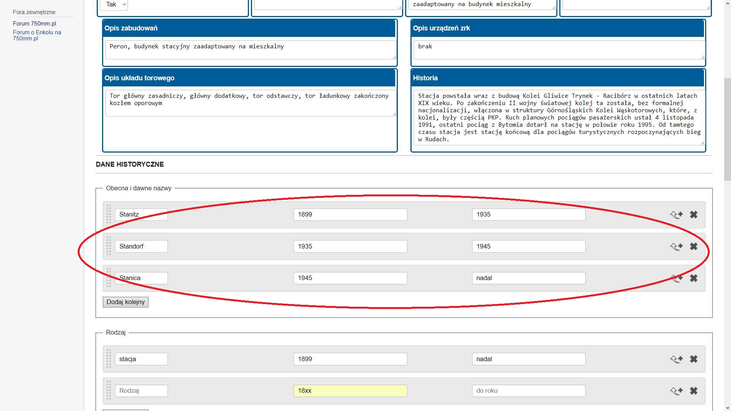Remove the stacja type row
731x411 pixels.
pyautogui.click(x=694, y=359)
